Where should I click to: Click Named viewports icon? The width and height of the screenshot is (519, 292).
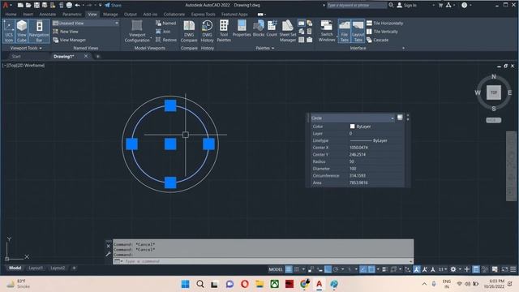tap(159, 24)
